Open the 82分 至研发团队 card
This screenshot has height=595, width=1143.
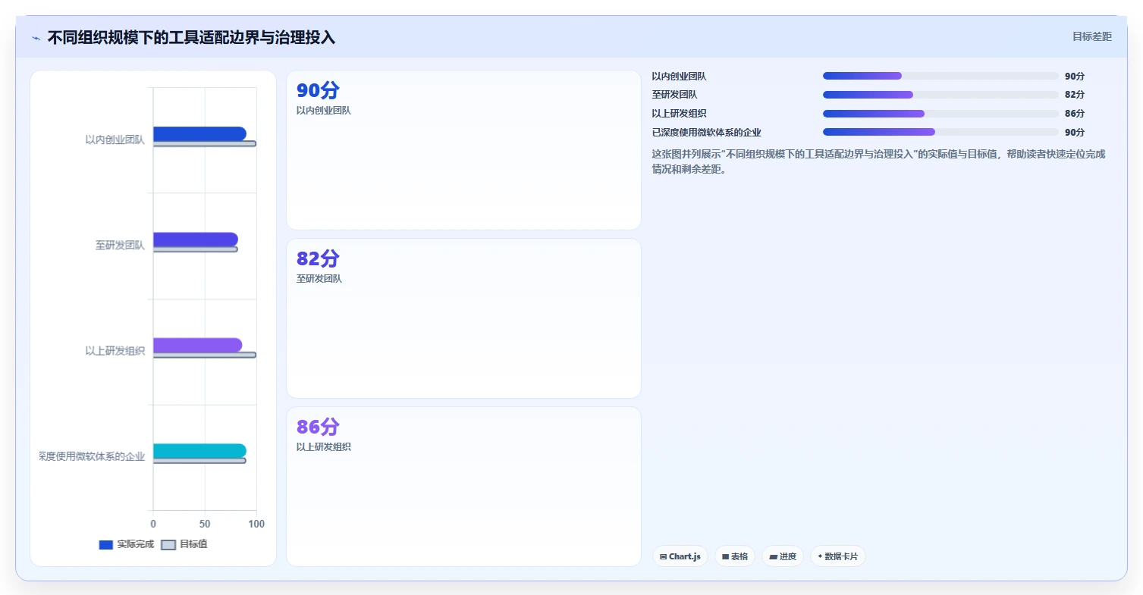pos(463,318)
